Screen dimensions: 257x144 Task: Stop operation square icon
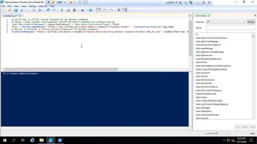[74, 10]
